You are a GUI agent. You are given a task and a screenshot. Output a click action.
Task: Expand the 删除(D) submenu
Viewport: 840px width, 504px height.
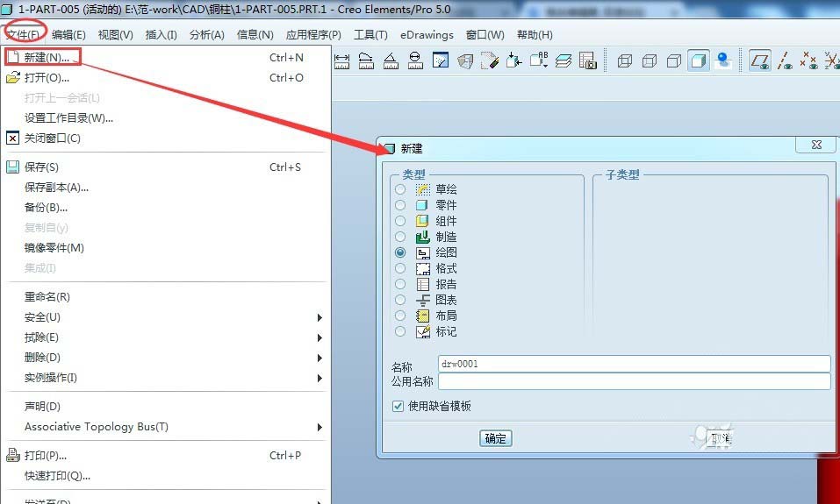(319, 358)
